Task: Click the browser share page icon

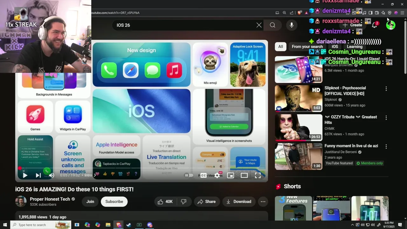Action: (x=292, y=13)
